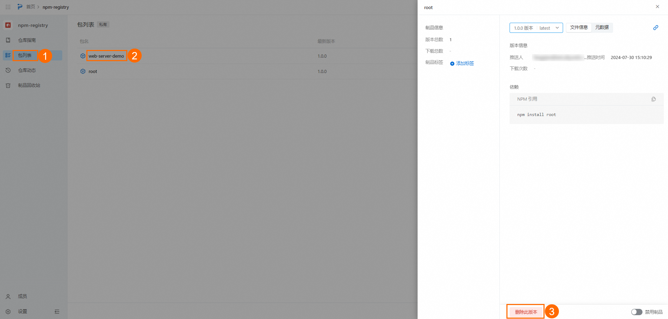Screen dimensions: 668x319
Task: Click the NPM 引用 label
Action: pos(527,99)
